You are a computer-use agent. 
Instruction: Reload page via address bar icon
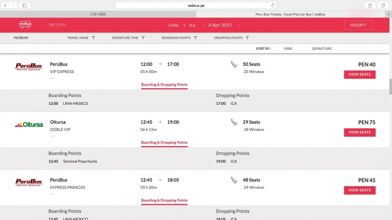pyautogui.click(x=272, y=5)
